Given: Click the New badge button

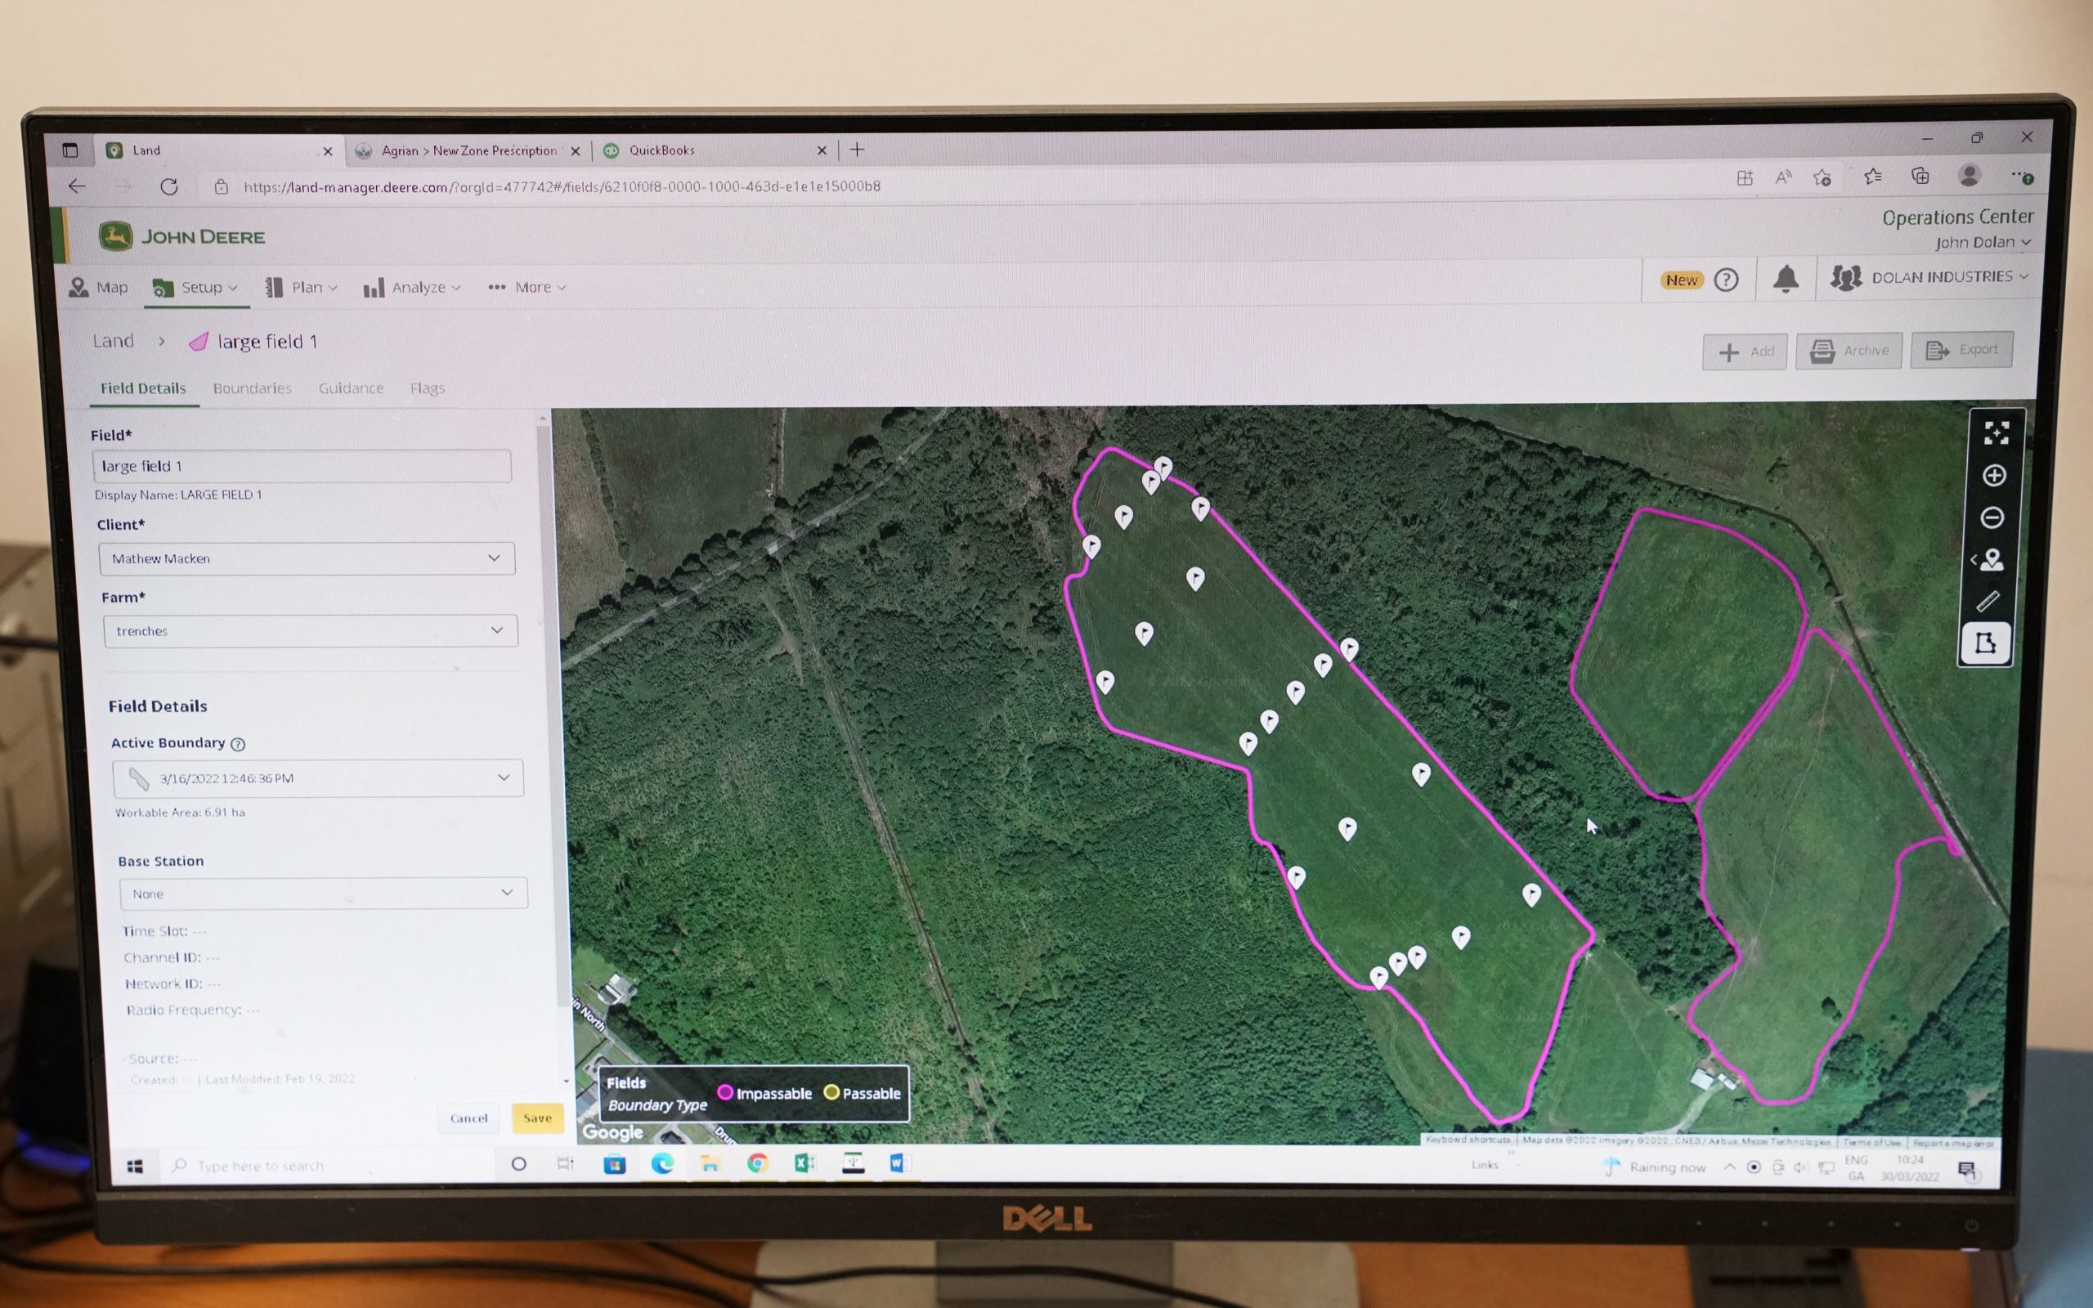Looking at the screenshot, I should 1681,280.
